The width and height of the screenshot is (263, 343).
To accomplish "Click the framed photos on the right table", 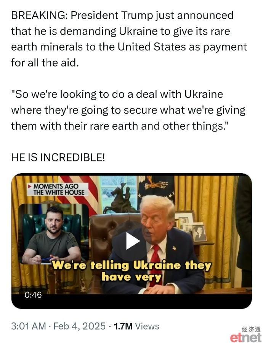I will coord(191,226).
